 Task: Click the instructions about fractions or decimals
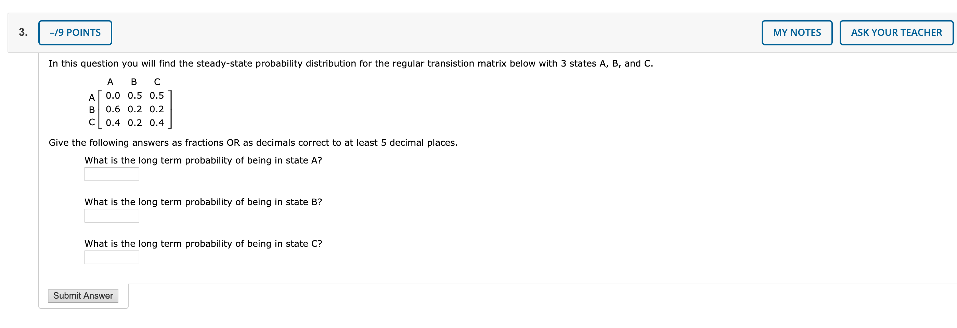253,142
